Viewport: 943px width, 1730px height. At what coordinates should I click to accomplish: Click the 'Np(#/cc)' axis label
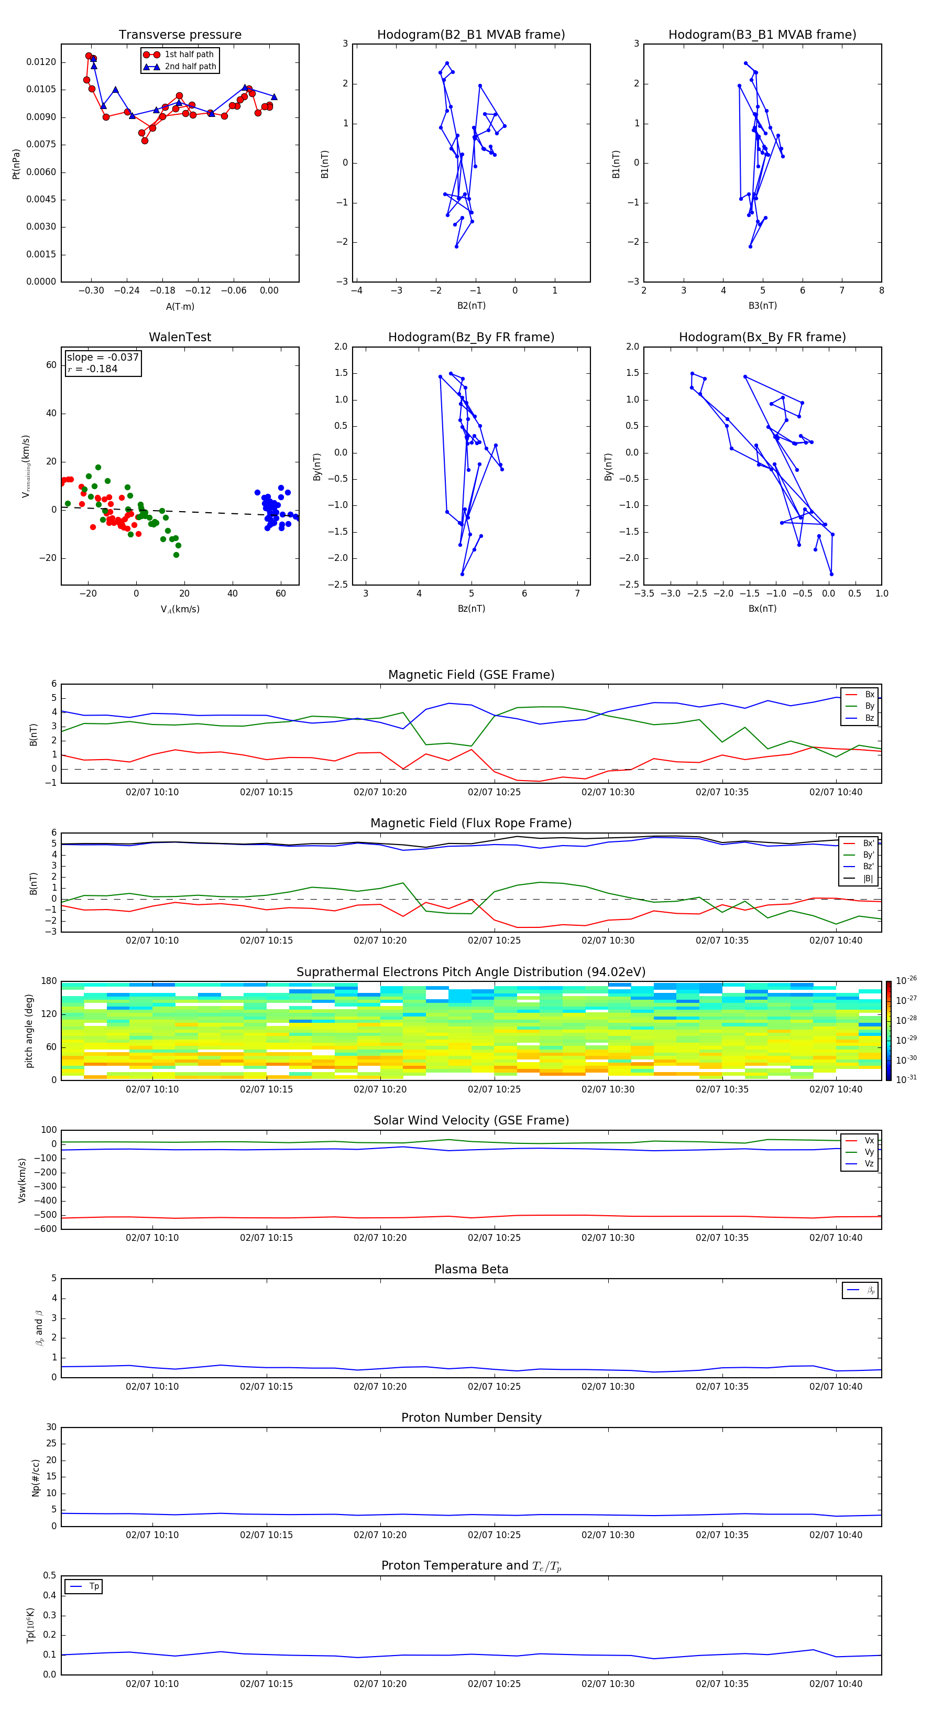tap(36, 1477)
